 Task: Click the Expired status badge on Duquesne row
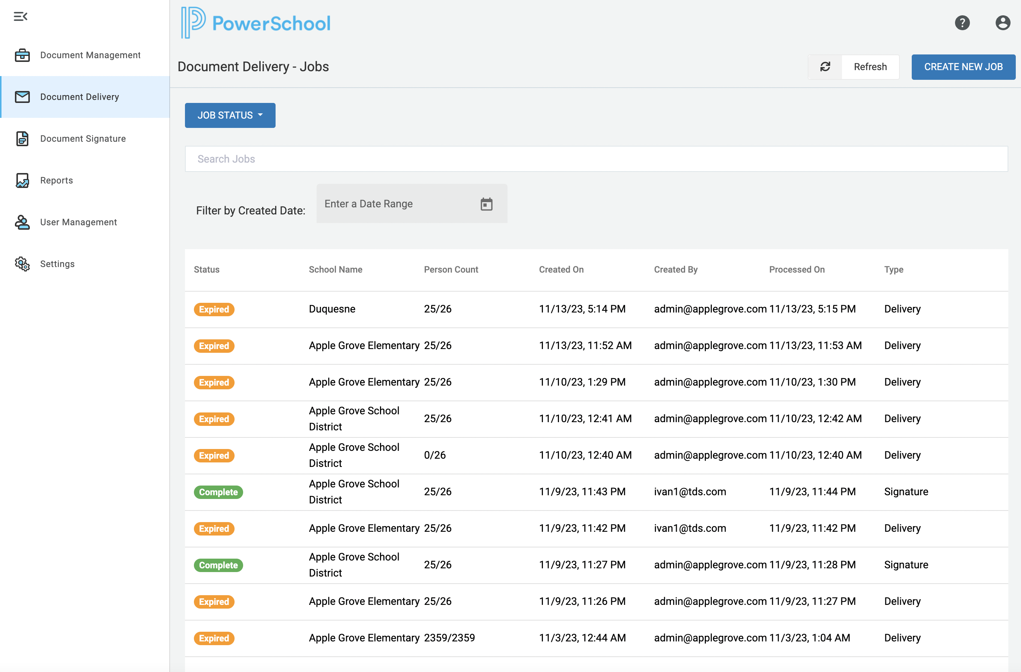(214, 308)
